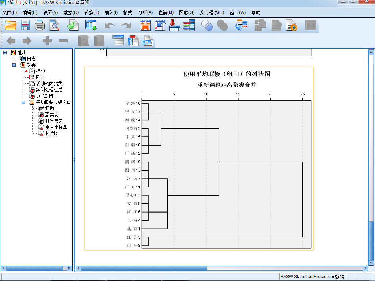Undo last action arrow

[x=109, y=25]
